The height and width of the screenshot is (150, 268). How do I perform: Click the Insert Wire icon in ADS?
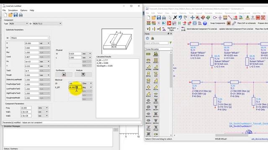tap(230, 17)
